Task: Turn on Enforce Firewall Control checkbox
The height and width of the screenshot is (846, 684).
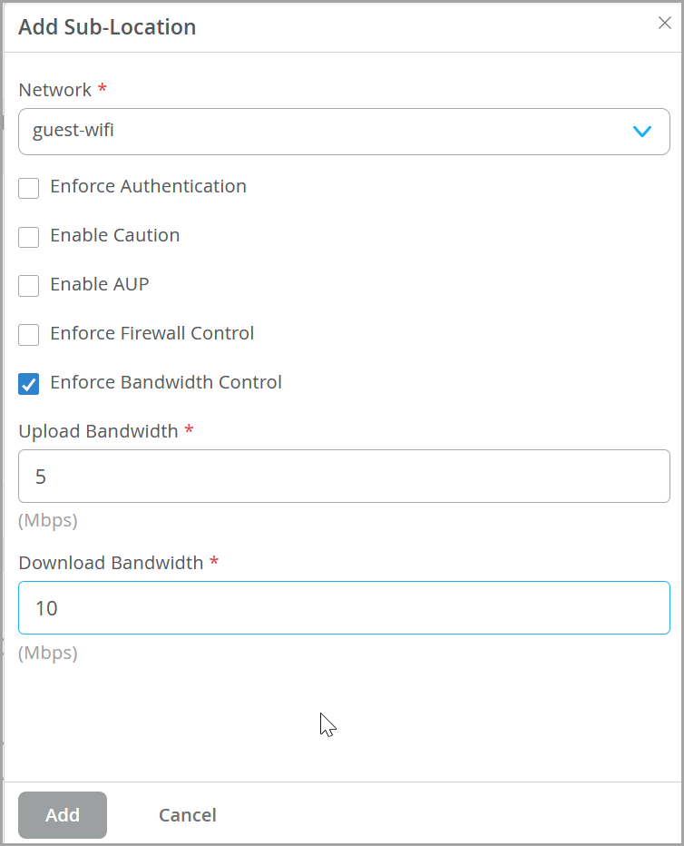Action: [29, 335]
